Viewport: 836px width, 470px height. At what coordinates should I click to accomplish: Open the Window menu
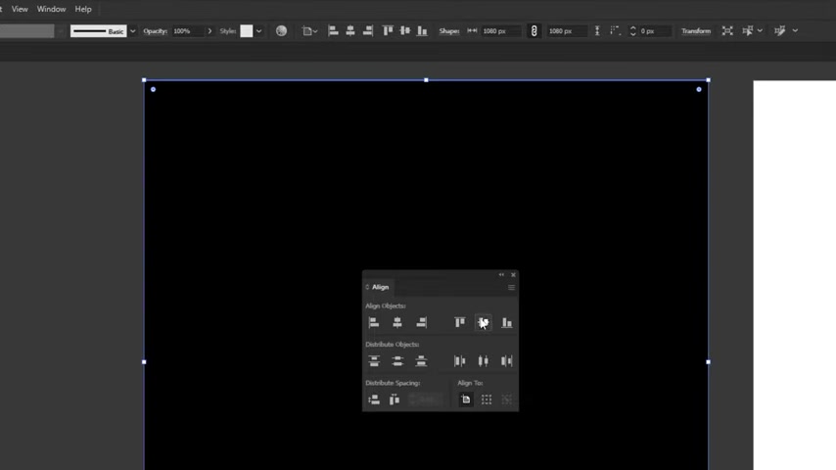[51, 9]
